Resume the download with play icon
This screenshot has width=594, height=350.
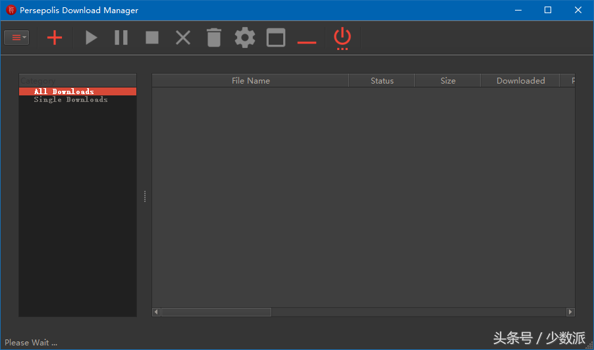pos(92,37)
